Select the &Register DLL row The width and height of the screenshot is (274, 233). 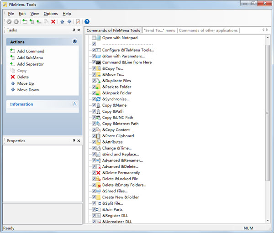coord(115,216)
